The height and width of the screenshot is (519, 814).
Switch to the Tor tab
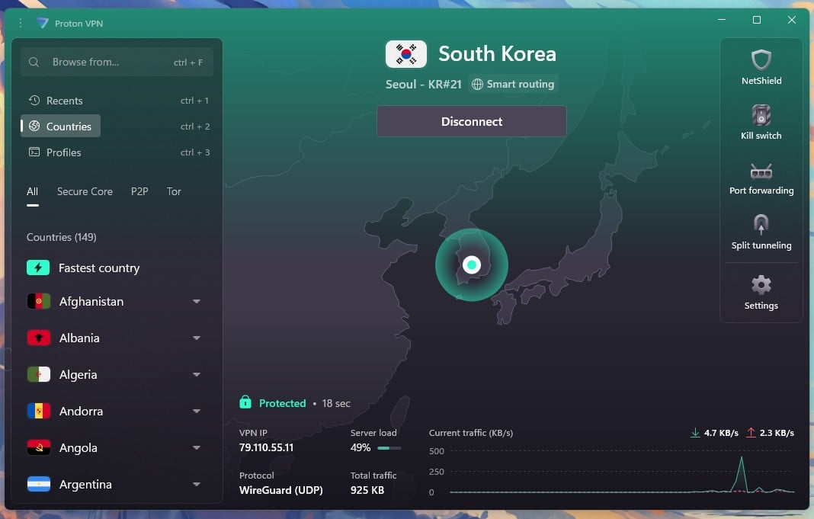pos(174,191)
